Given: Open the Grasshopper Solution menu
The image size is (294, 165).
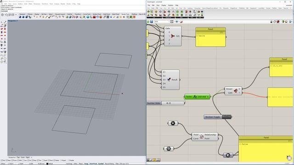Looking at the screenshot, I should pos(170,5).
